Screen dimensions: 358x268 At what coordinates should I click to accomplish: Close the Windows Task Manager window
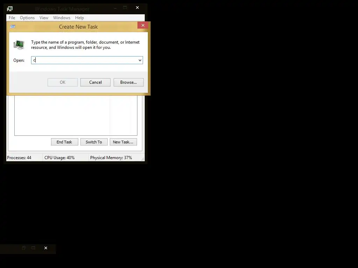coord(137,8)
